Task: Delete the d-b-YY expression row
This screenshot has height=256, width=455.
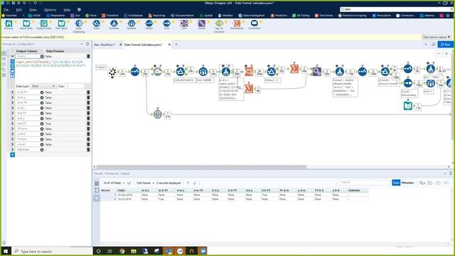Action: click(x=88, y=123)
